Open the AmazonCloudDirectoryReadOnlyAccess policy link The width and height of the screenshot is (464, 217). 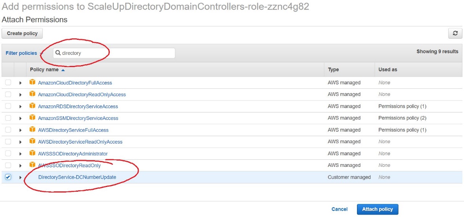coord(82,94)
